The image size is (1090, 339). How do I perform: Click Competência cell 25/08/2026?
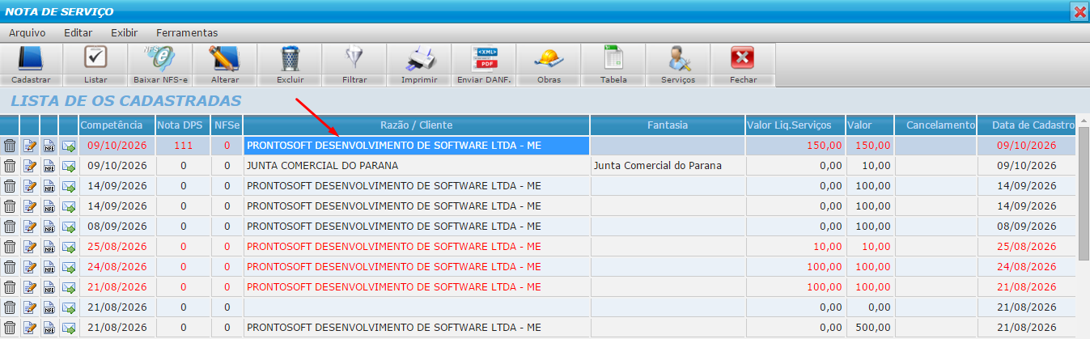pos(117,247)
